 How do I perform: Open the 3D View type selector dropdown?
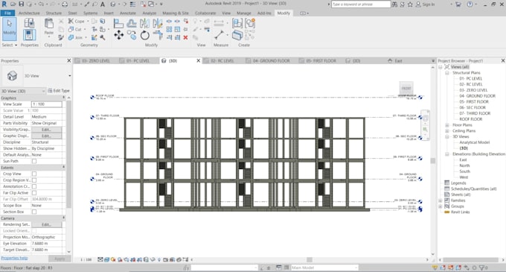tap(70, 76)
